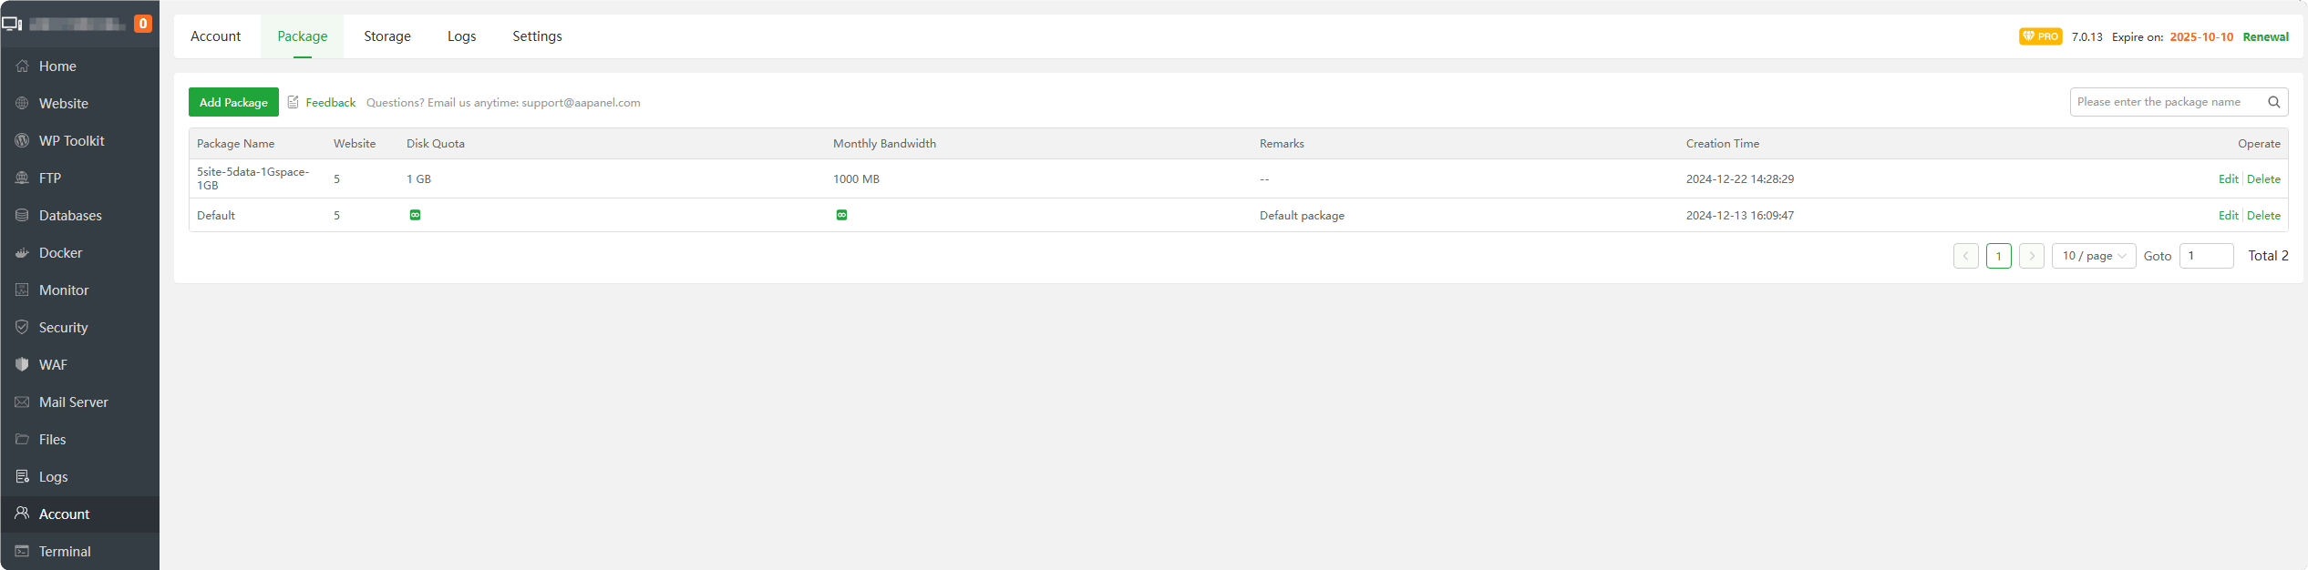Select the Databases sidebar icon

(22, 216)
